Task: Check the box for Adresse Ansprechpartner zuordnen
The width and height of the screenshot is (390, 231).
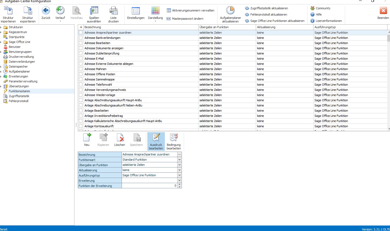Action: click(x=81, y=33)
